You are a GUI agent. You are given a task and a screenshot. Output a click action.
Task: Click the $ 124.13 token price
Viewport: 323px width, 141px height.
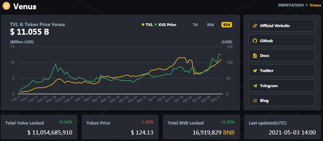point(142,132)
